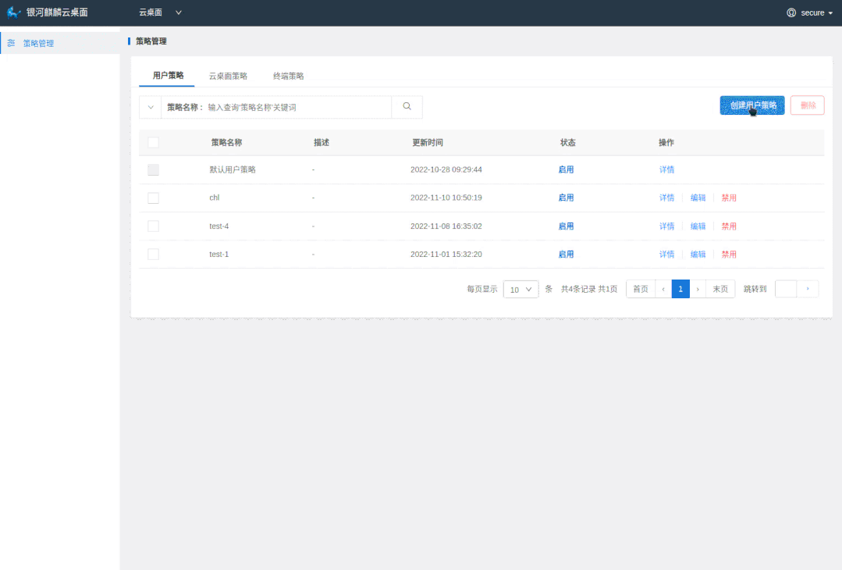Click 禁用 for test-1 policy
The height and width of the screenshot is (570, 842).
coord(729,254)
